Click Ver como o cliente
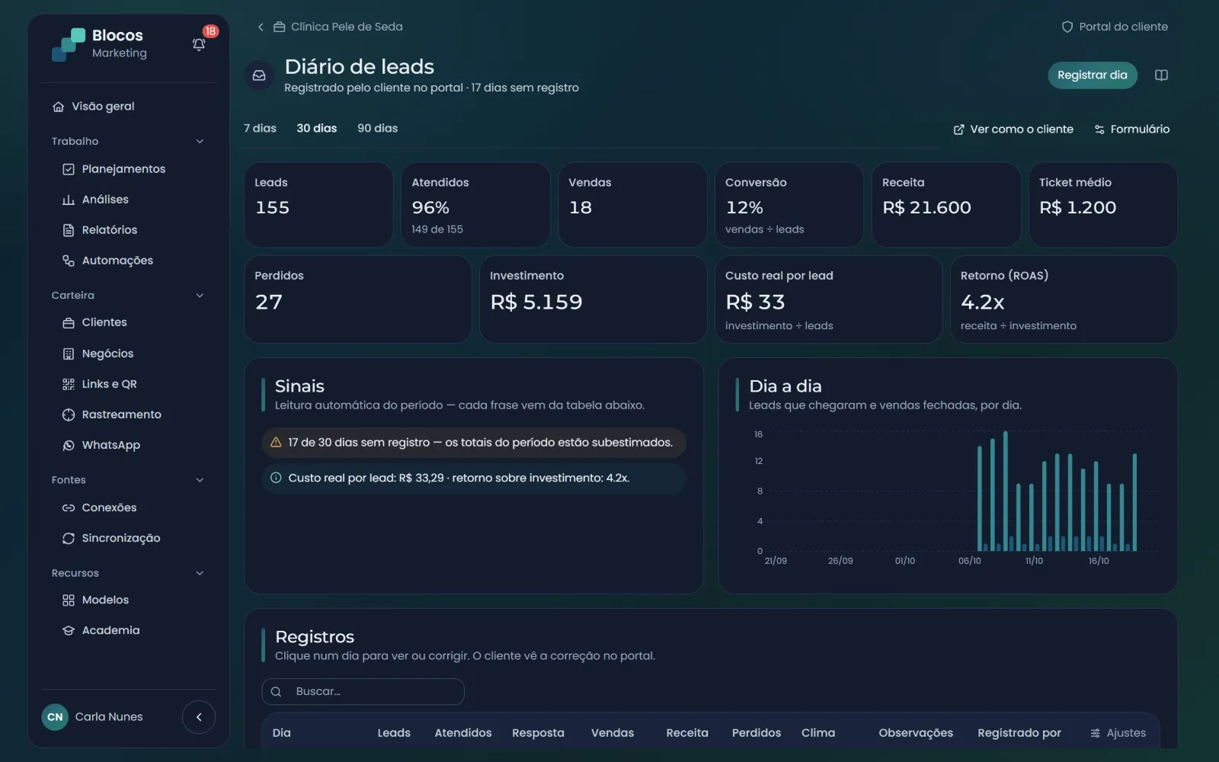This screenshot has width=1219, height=762. 1013,130
